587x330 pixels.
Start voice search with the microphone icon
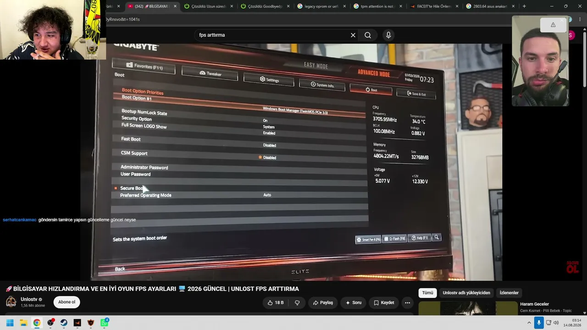[388, 35]
